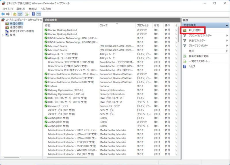
Task: Click the 新しい規則 icon in the actions pane
Action: coord(185,30)
